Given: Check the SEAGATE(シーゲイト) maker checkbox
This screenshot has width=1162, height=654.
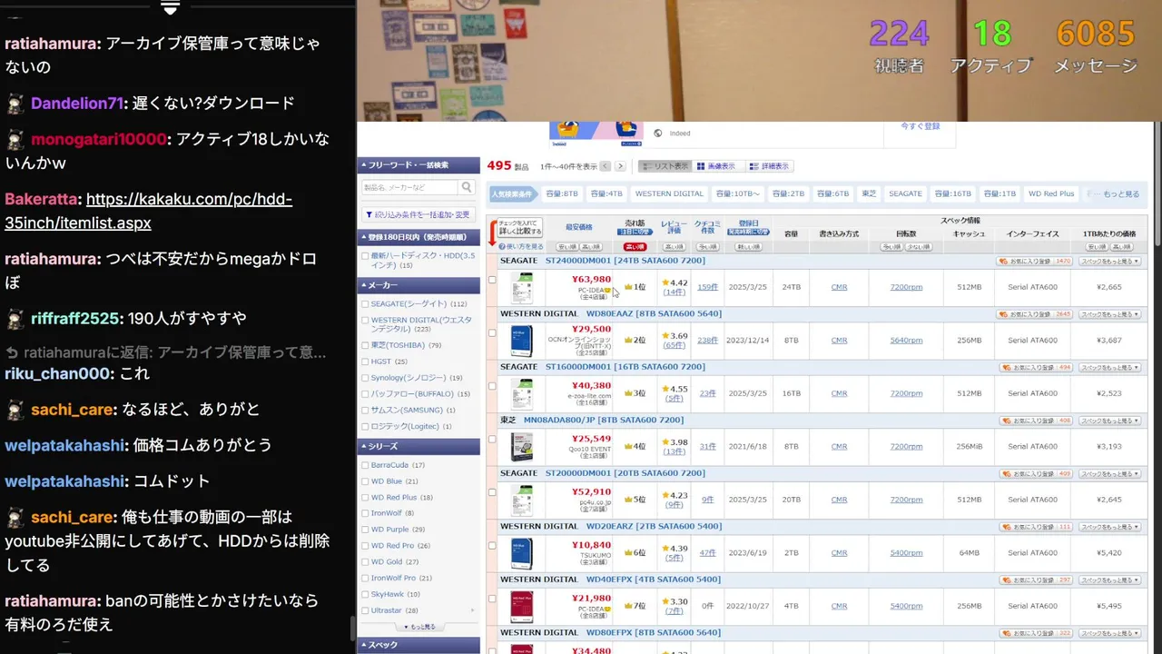Looking at the screenshot, I should coord(365,303).
